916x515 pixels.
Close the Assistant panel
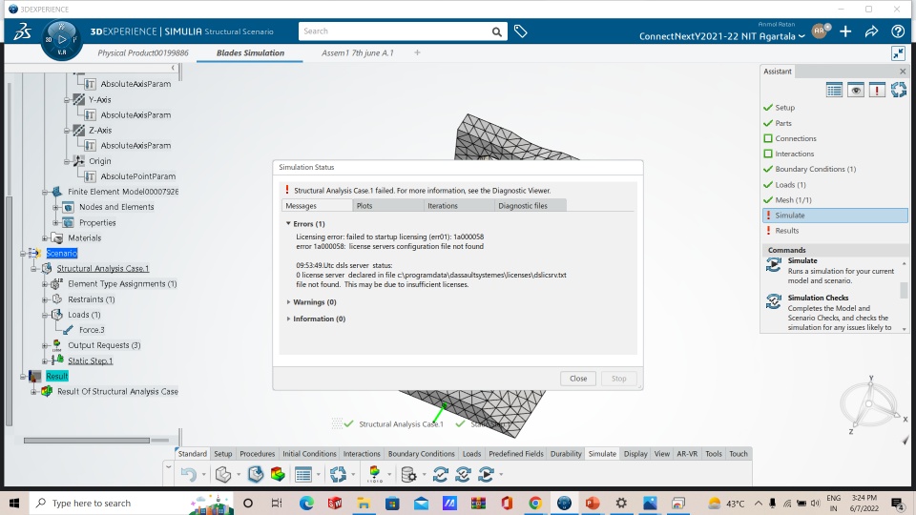click(x=903, y=72)
